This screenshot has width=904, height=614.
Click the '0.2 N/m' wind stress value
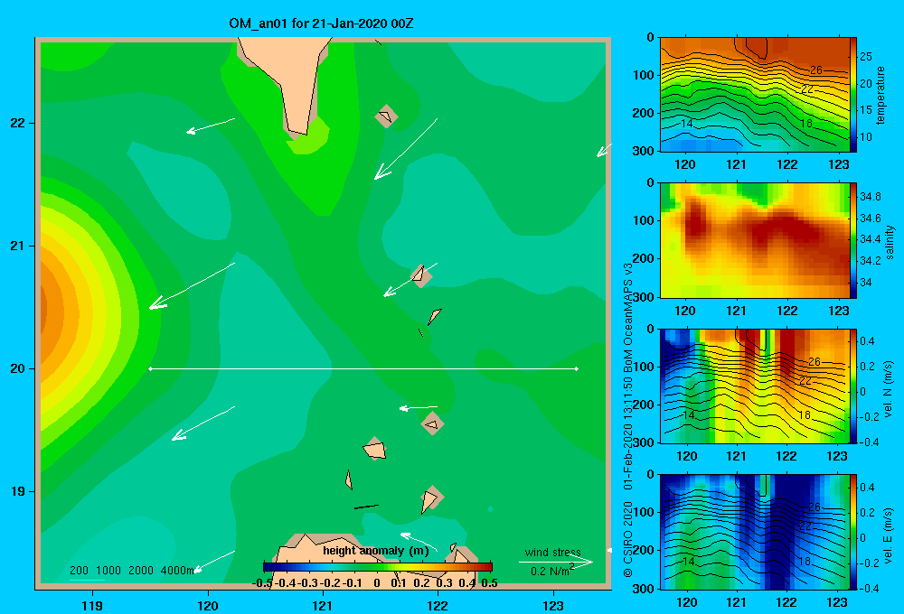550,572
